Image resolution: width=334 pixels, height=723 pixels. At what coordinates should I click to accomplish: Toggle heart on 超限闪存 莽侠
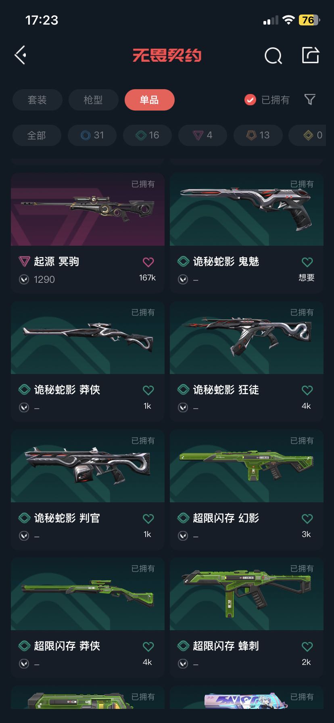[x=148, y=646]
